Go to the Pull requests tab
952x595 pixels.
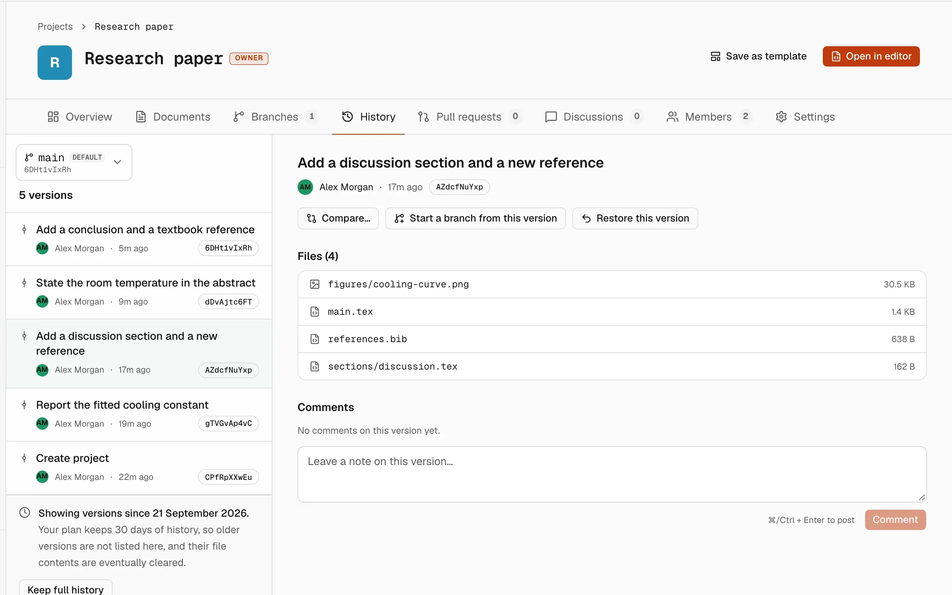470,117
